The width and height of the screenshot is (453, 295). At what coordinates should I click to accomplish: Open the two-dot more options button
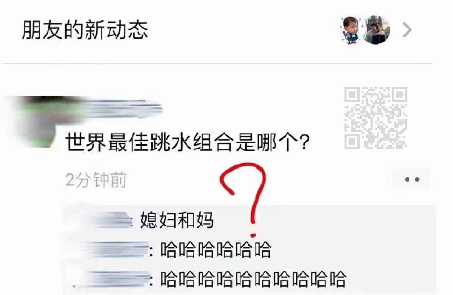(412, 179)
